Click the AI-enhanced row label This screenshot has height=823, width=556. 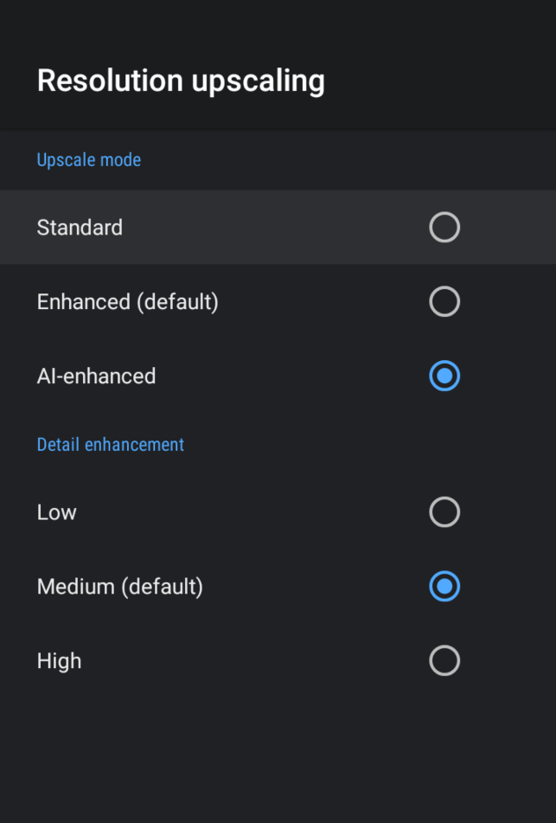click(96, 376)
